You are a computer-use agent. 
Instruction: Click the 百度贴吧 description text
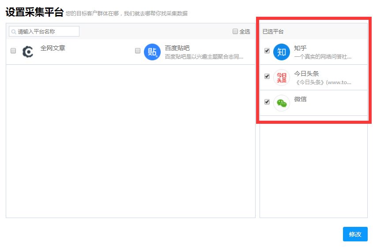coord(204,57)
